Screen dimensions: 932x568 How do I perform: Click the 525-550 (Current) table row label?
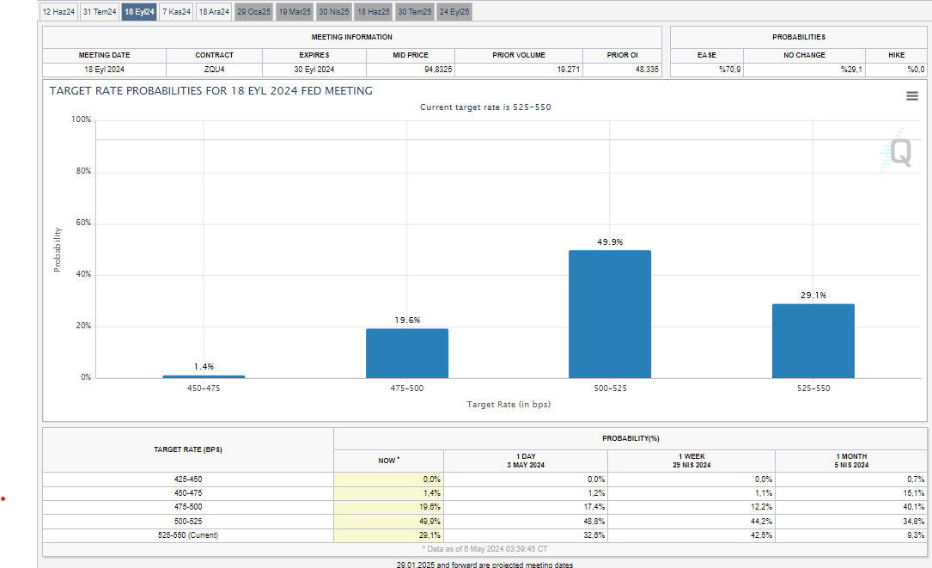click(188, 535)
